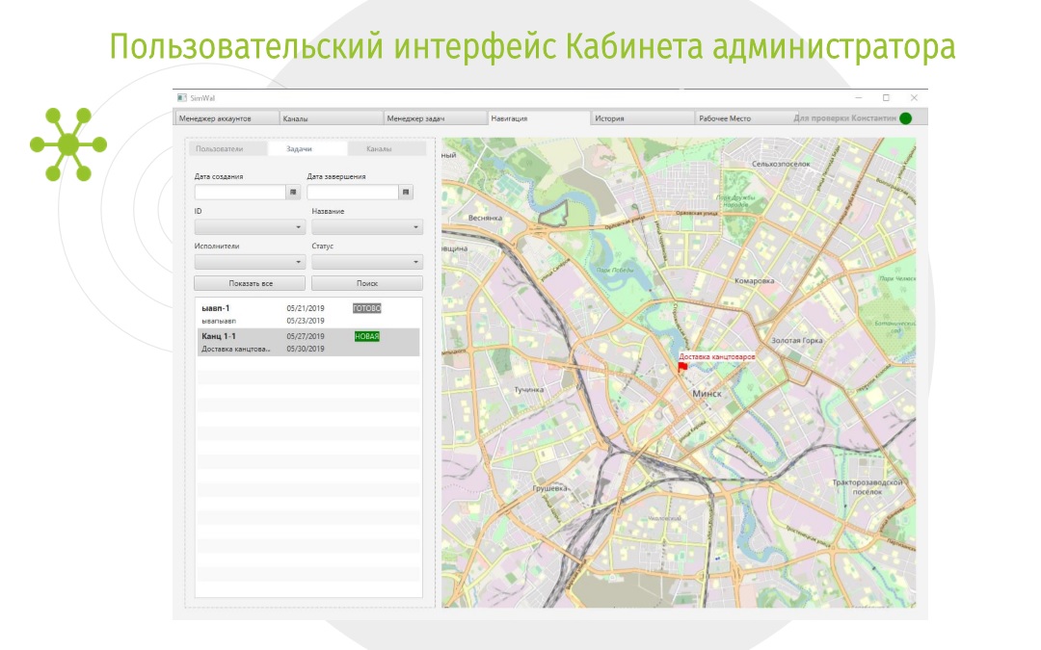Click date 05/21/2019 in task list
1041x650 pixels.
click(306, 308)
